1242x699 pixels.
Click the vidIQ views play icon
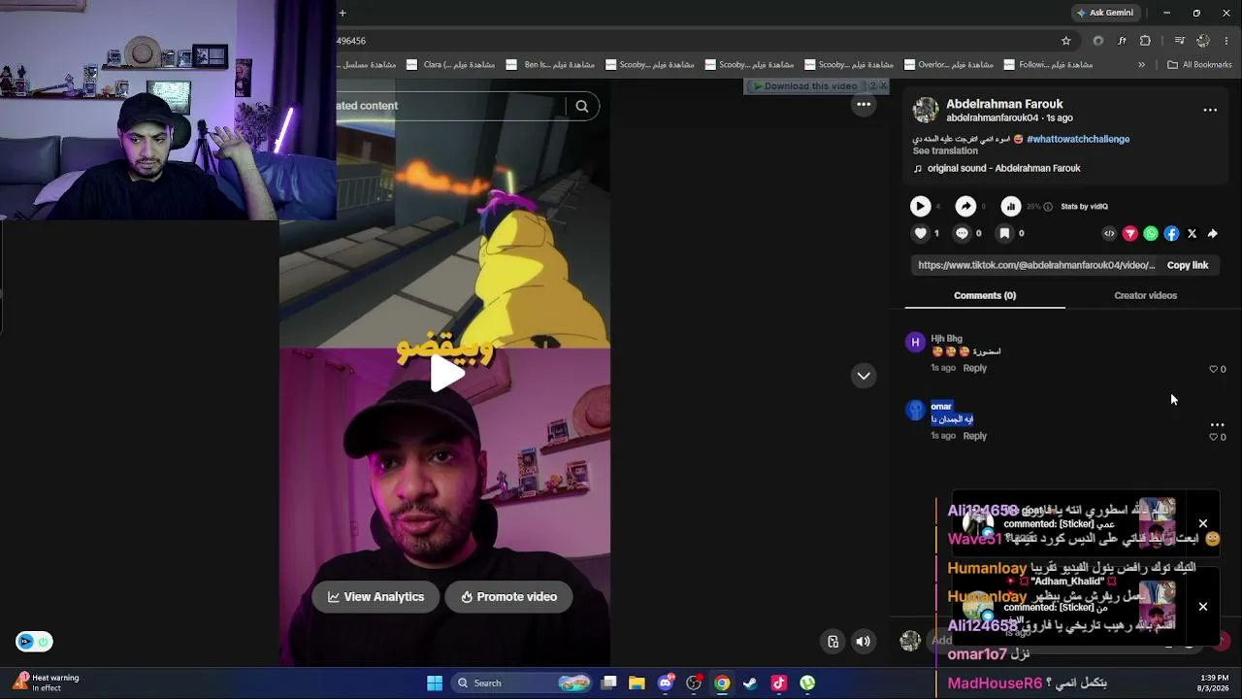[x=920, y=206]
